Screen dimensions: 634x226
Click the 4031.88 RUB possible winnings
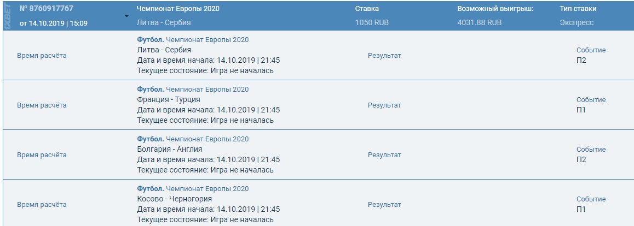tap(479, 23)
